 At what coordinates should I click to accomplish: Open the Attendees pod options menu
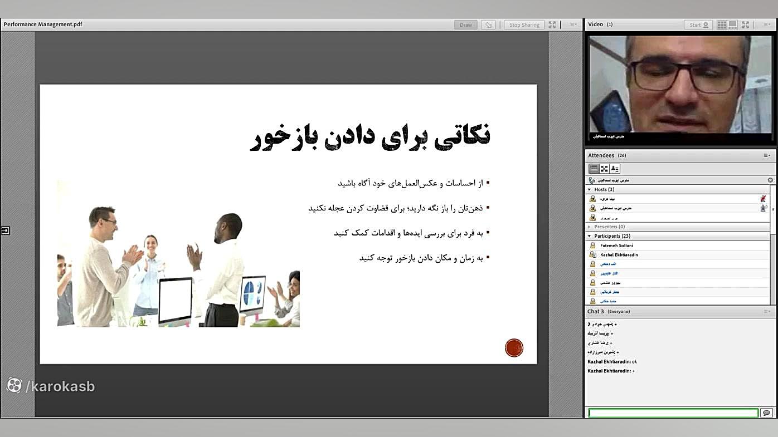[x=767, y=155]
